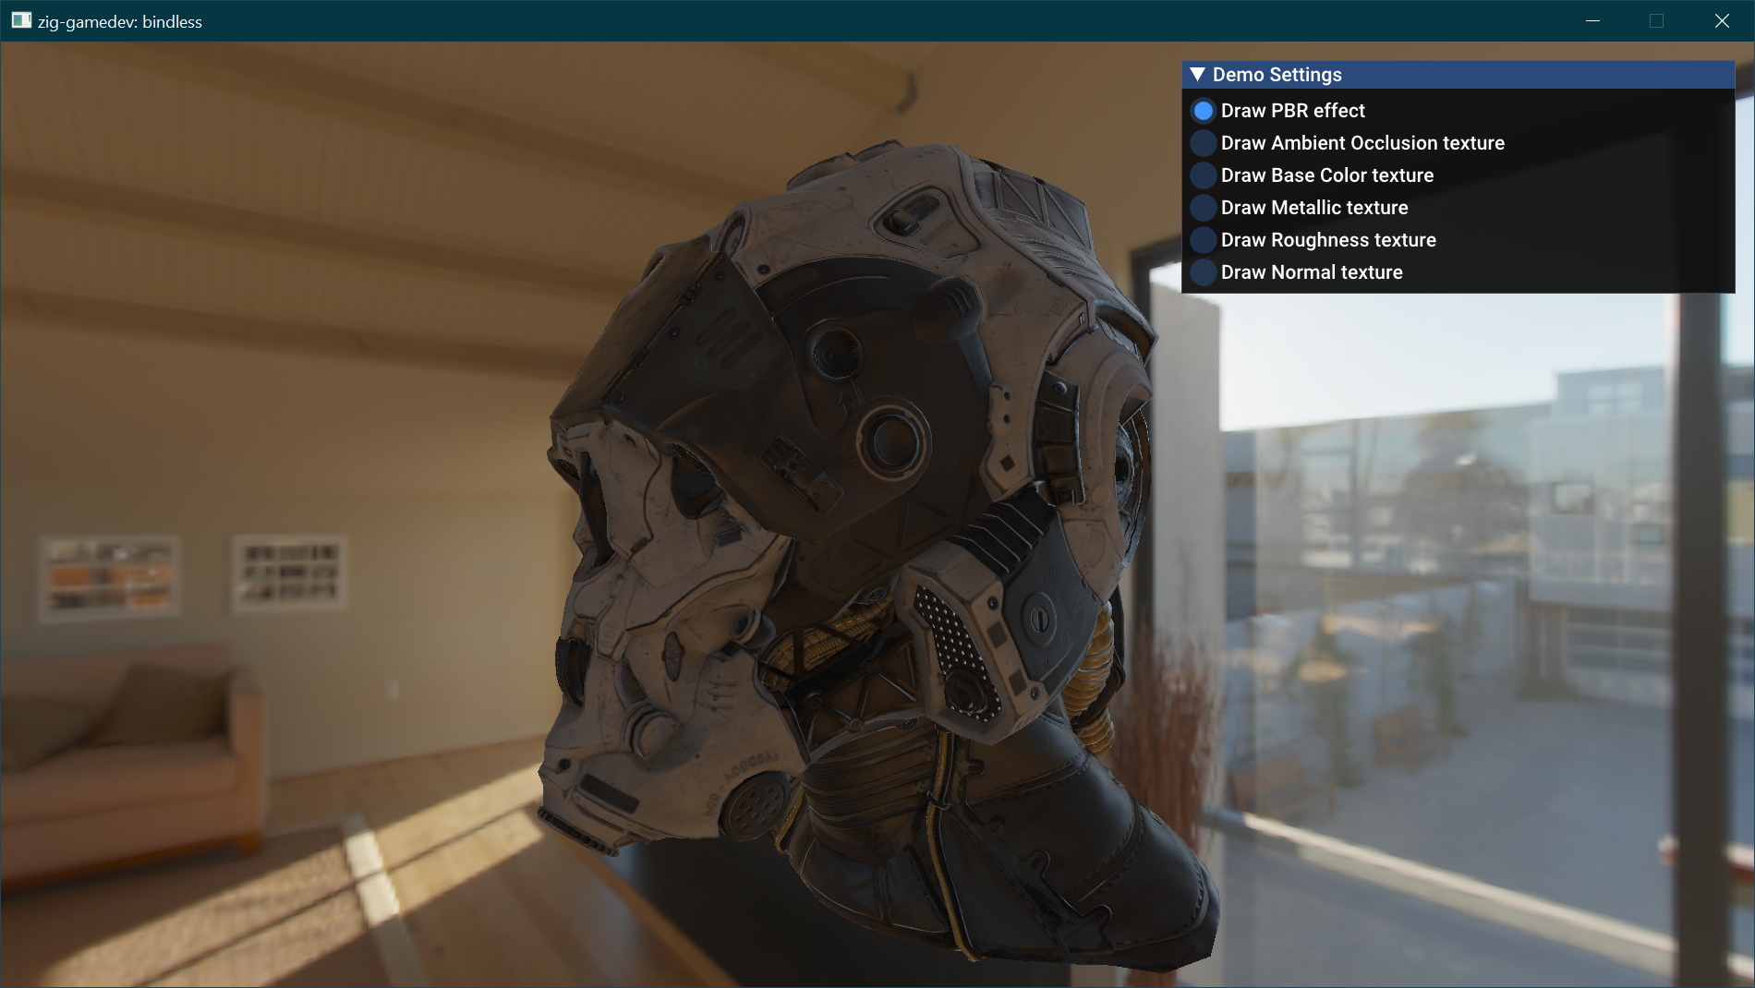This screenshot has width=1755, height=988.
Task: Close the zig-gamedev bindless window
Action: click(x=1722, y=20)
